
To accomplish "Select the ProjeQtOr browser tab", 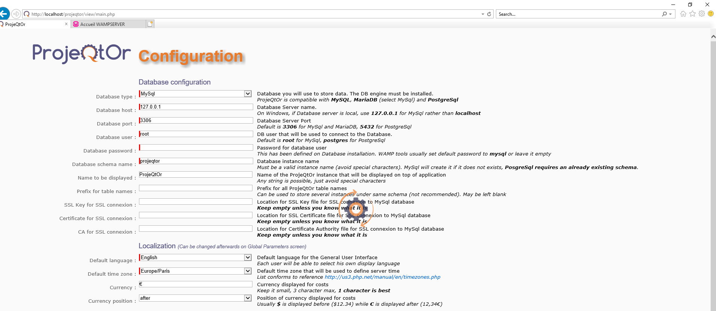I will [30, 24].
